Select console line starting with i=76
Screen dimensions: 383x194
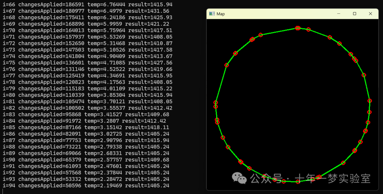pyautogui.click(x=88, y=69)
